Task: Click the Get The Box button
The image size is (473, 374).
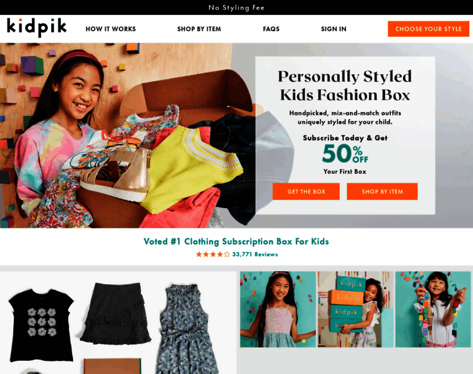Action: (306, 191)
